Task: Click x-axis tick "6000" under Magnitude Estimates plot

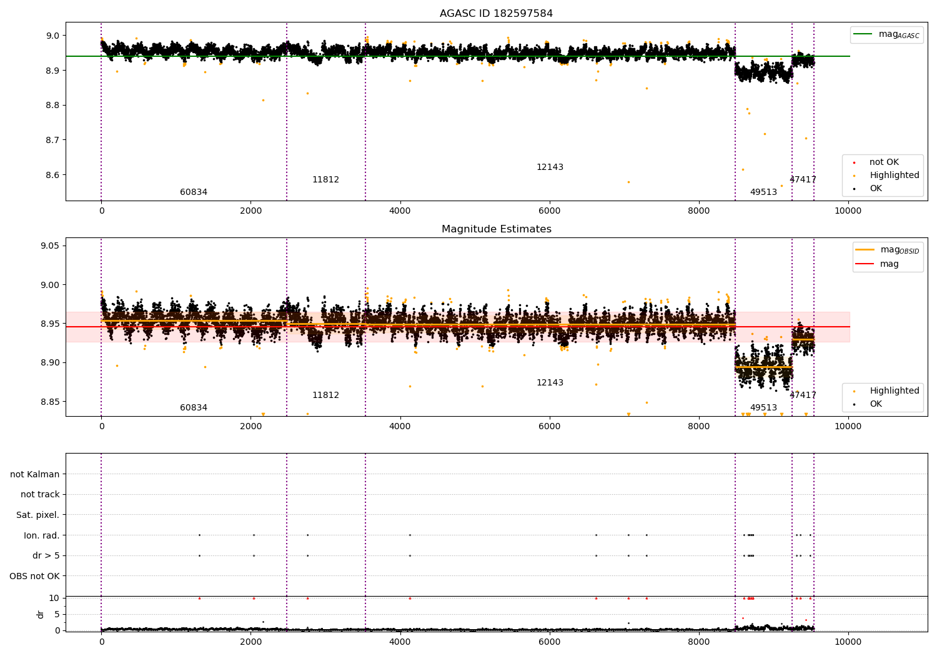Action: click(549, 427)
